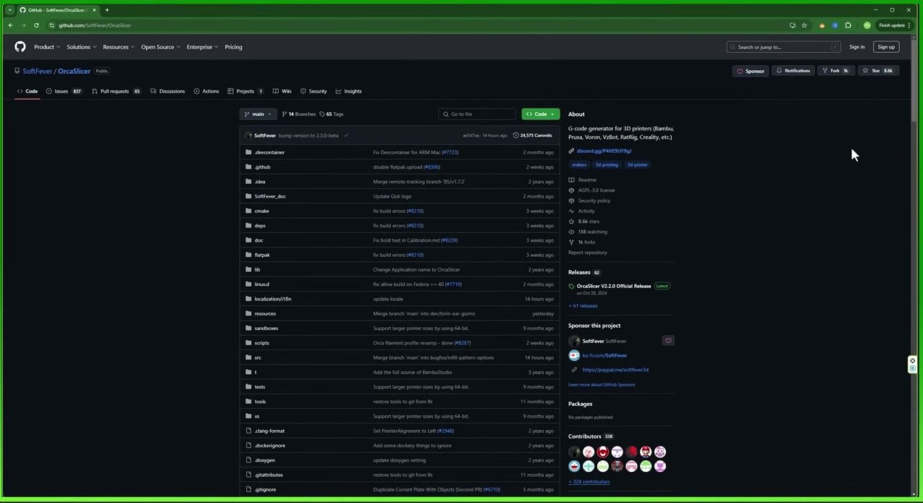Switch to the Issues tab
Screen dimensions: 923x503
(x=64, y=91)
